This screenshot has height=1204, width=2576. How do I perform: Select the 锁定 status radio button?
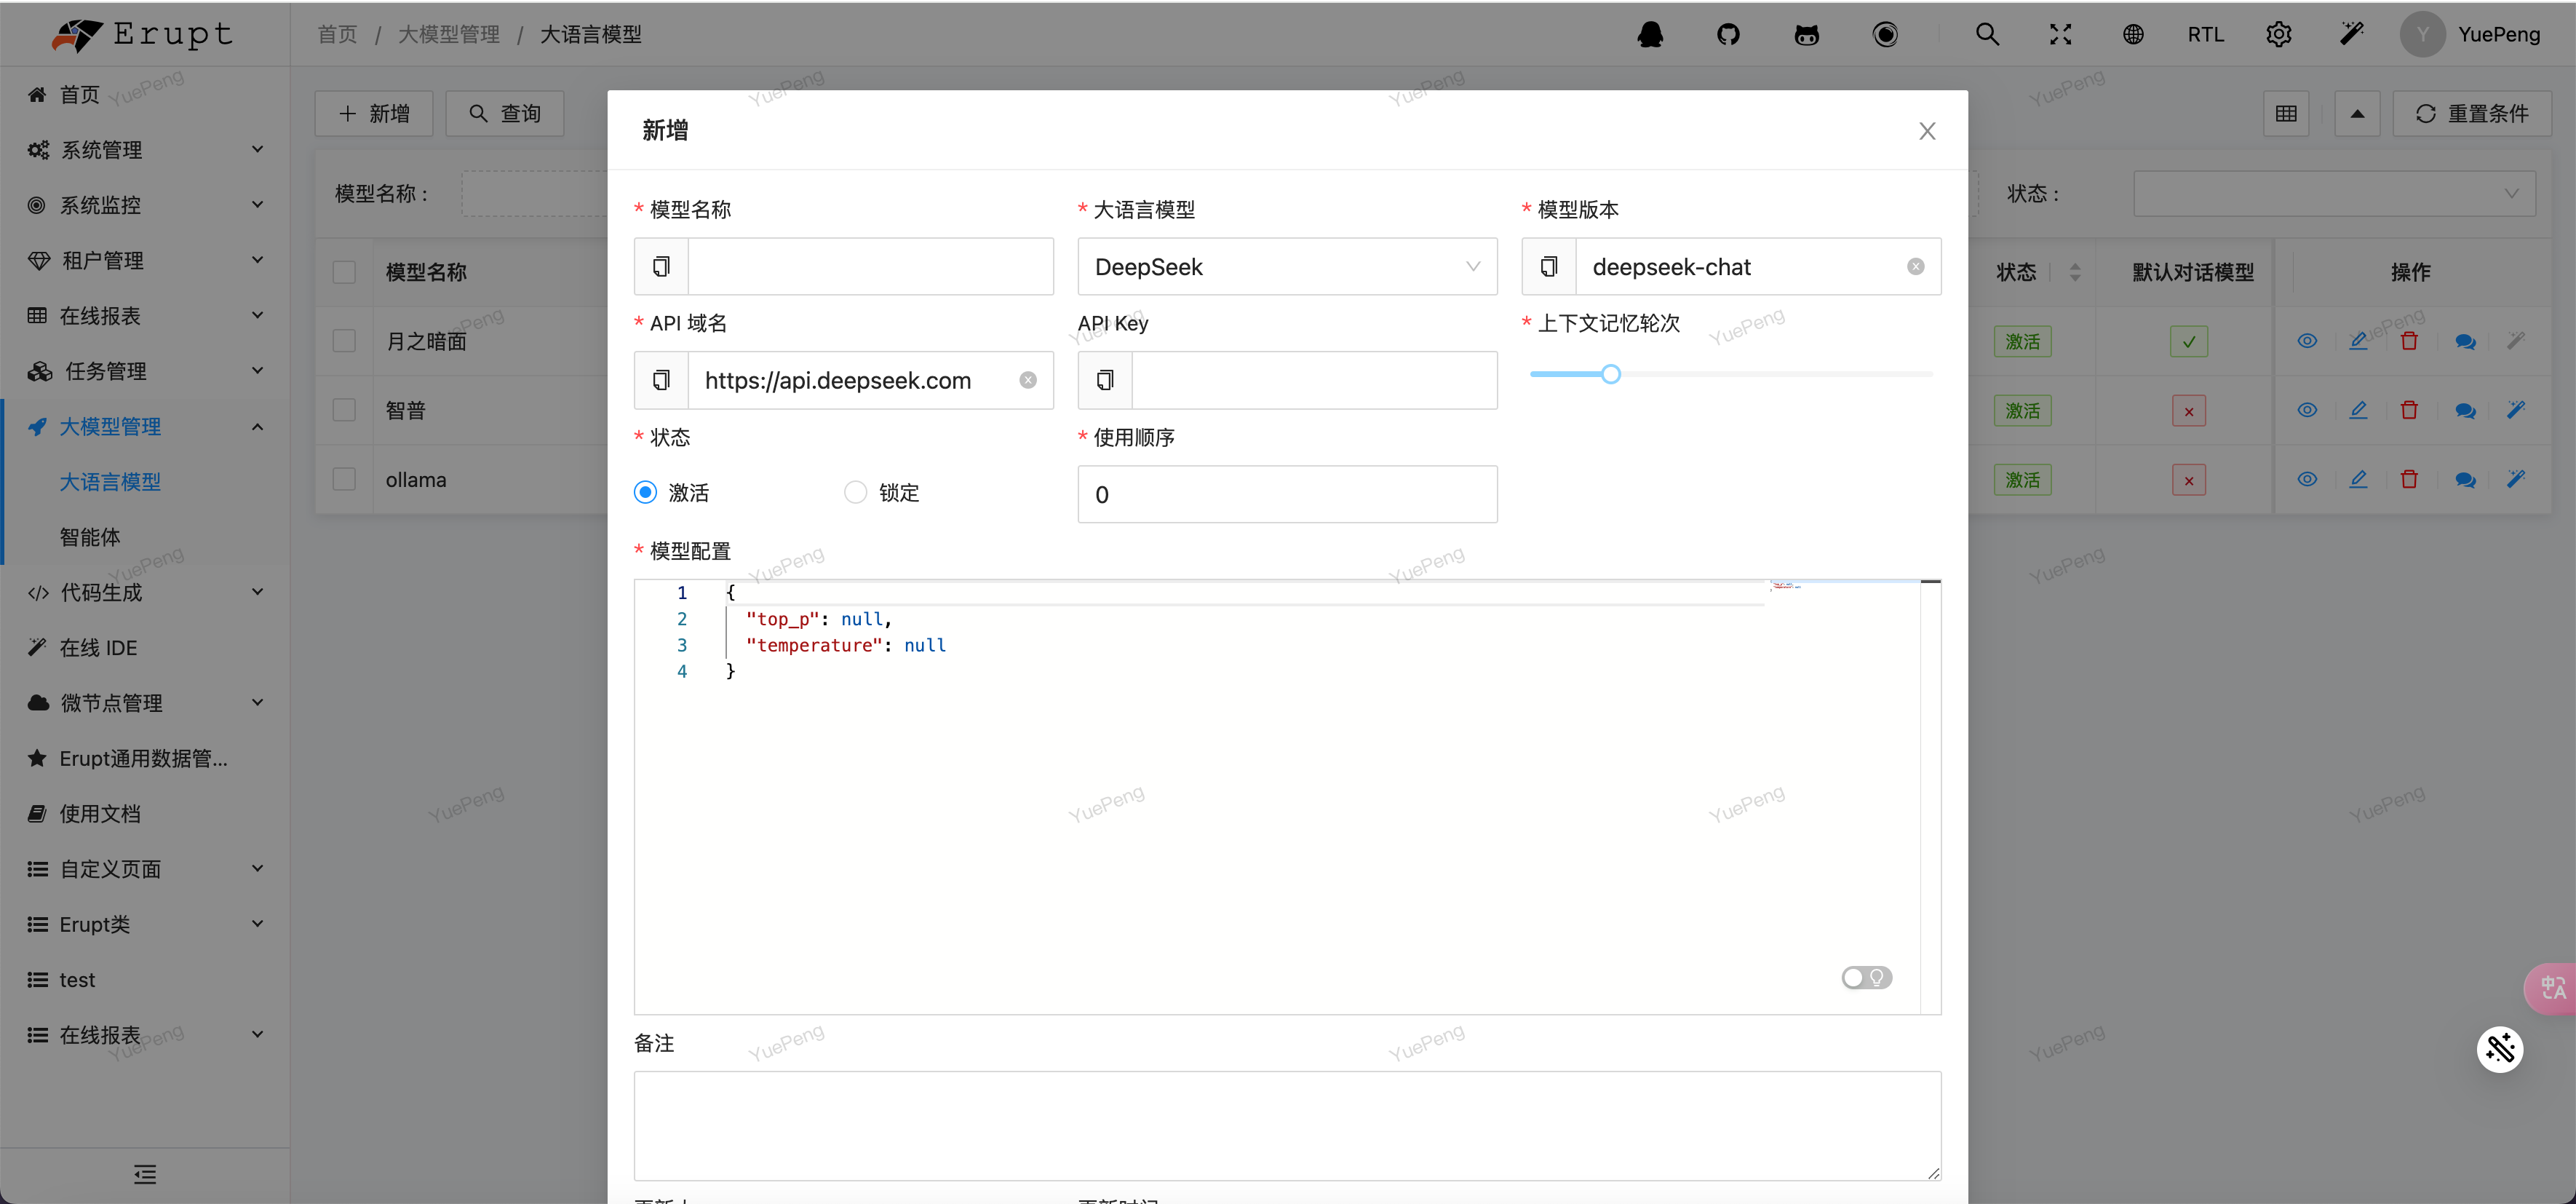[x=855, y=492]
